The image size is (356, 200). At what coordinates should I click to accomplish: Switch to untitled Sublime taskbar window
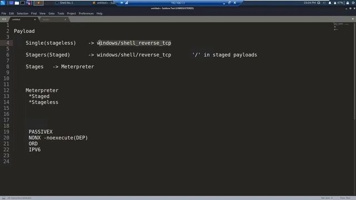tap(103, 3)
